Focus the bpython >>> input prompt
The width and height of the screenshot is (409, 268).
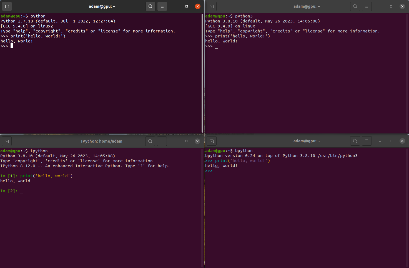pyautogui.click(x=216, y=170)
